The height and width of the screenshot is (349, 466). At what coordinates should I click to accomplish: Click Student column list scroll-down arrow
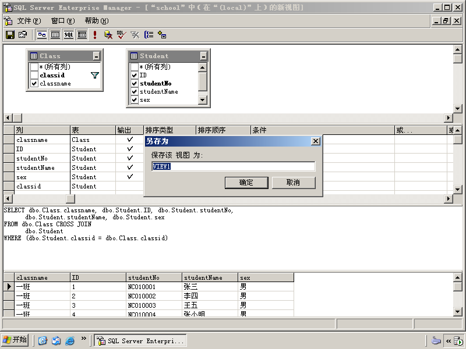click(202, 100)
